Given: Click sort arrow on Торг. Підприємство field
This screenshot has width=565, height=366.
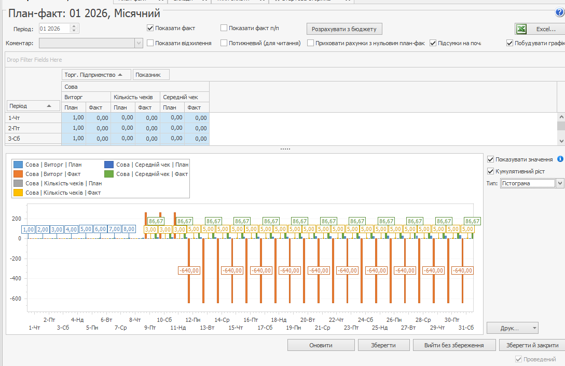Looking at the screenshot, I should (x=121, y=75).
